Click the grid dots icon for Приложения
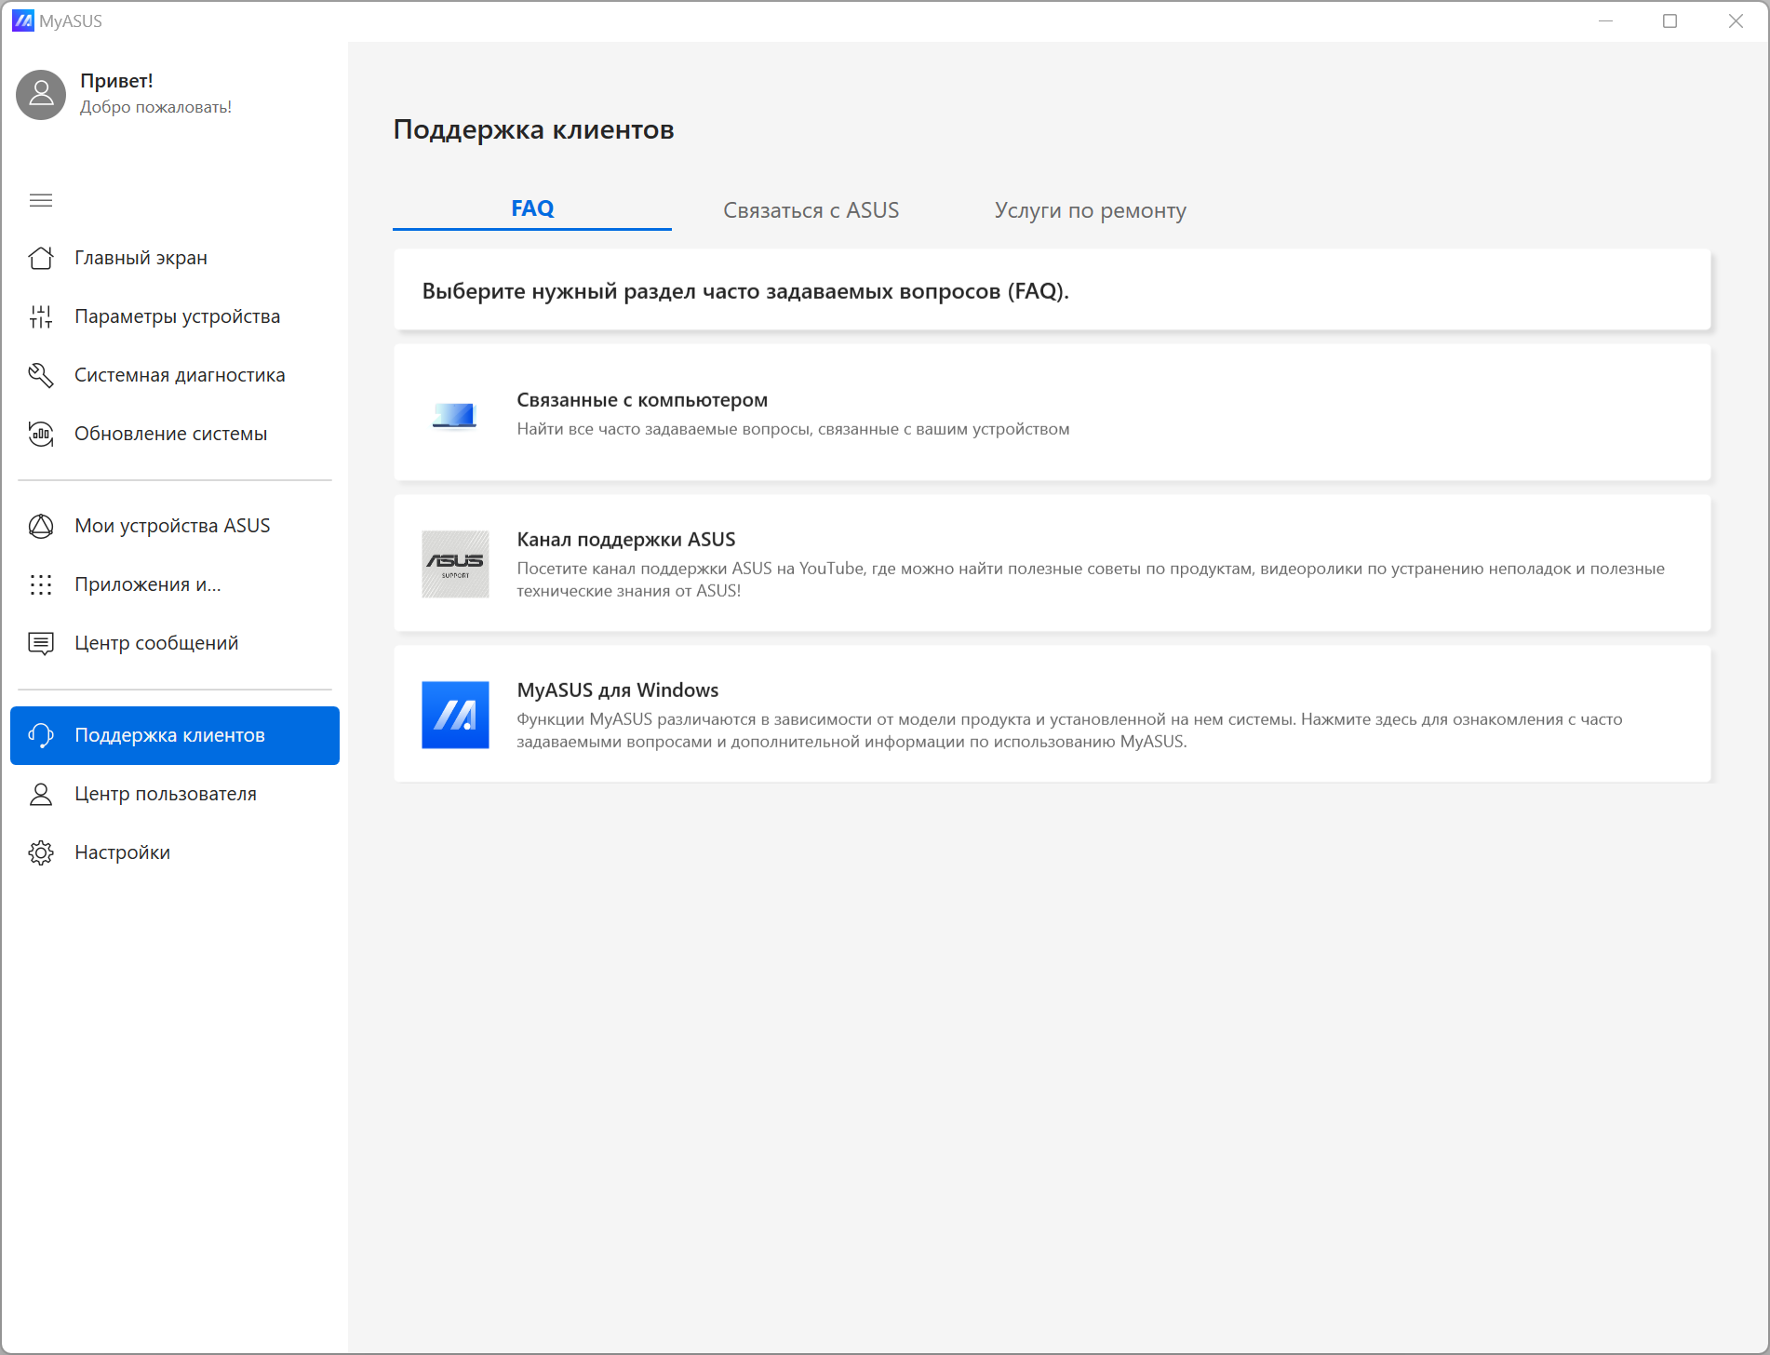 (x=41, y=584)
